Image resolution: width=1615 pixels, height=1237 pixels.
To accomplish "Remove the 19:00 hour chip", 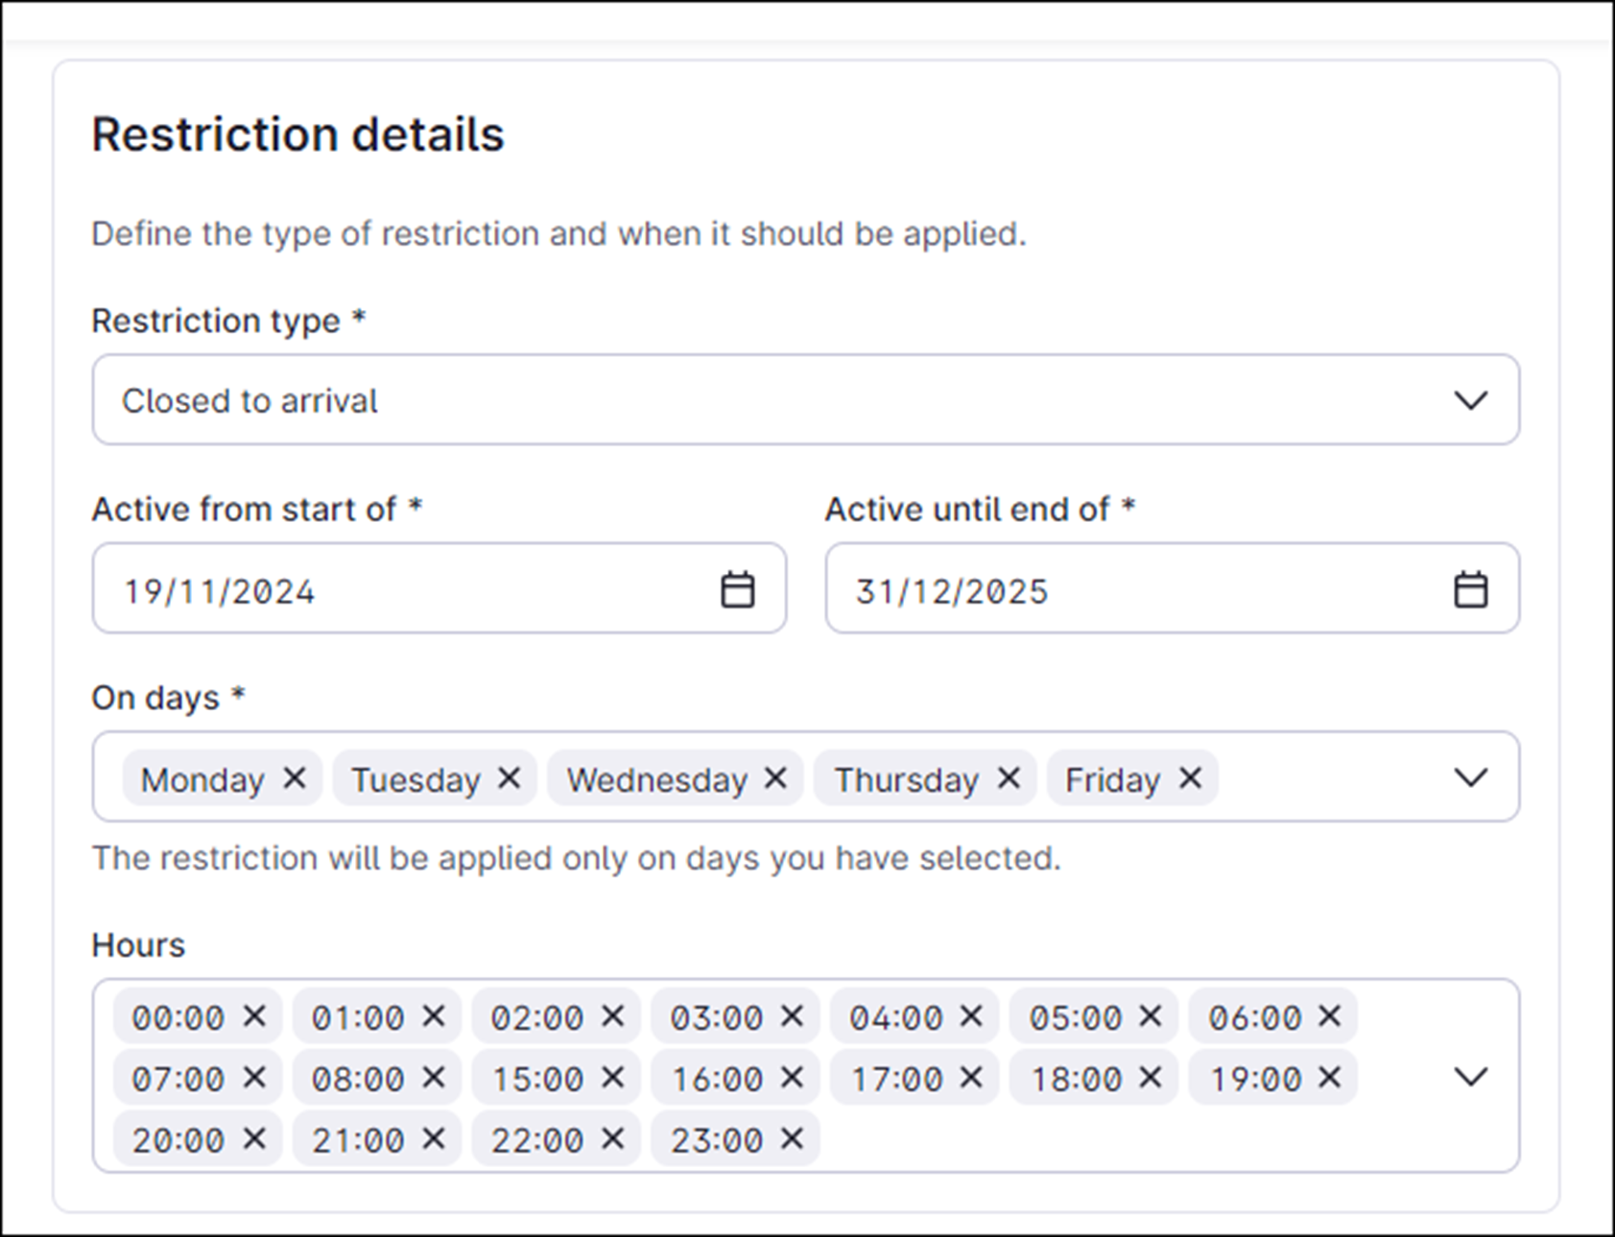I will (x=1329, y=1077).
